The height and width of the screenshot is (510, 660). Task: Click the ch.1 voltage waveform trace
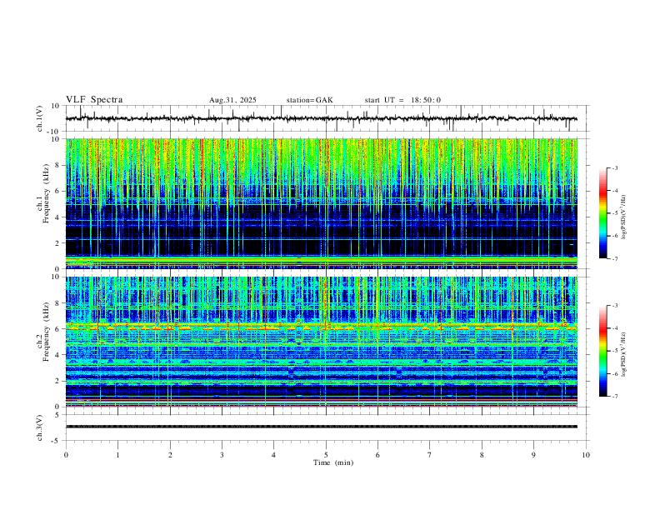pos(321,118)
